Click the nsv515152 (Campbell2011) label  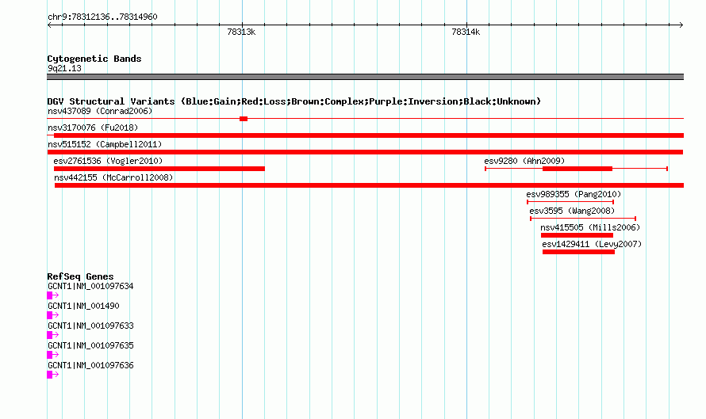pyautogui.click(x=105, y=144)
